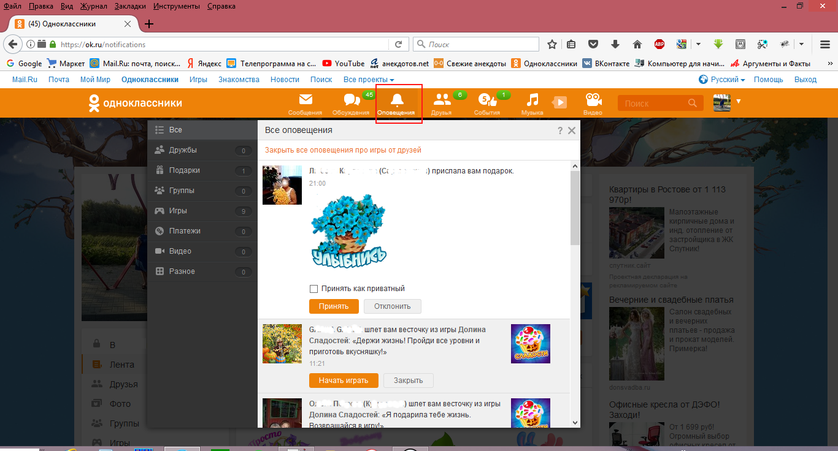Image resolution: width=838 pixels, height=451 pixels.
Task: Expand Все проекты dropdown
Action: coord(369,80)
